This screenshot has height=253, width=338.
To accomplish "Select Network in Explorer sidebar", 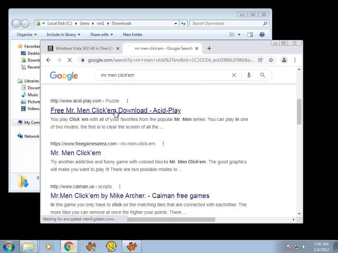I will click(x=29, y=136).
